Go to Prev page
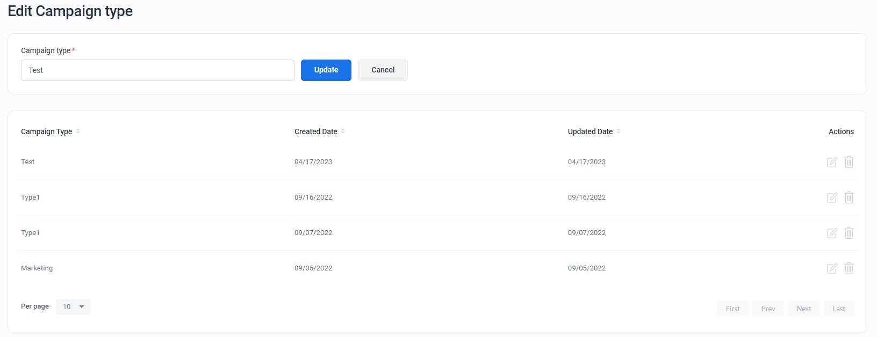877x337 pixels. [768, 309]
